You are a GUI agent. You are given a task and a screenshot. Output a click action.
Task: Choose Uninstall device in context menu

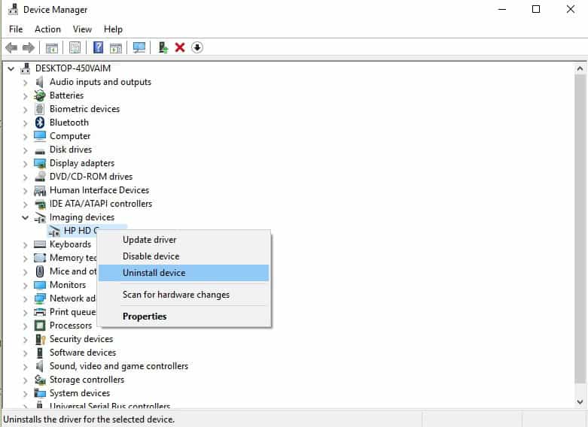tap(184, 273)
